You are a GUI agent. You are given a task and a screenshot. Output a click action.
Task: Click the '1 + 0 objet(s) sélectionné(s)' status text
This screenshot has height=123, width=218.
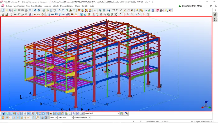[x=202, y=121]
